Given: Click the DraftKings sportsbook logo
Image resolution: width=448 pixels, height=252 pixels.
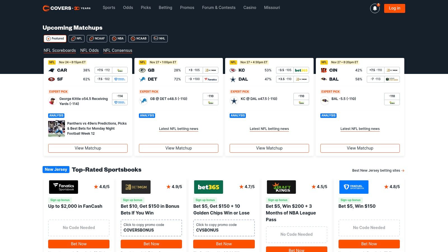Looking at the screenshot, I should pyautogui.click(x=281, y=187).
